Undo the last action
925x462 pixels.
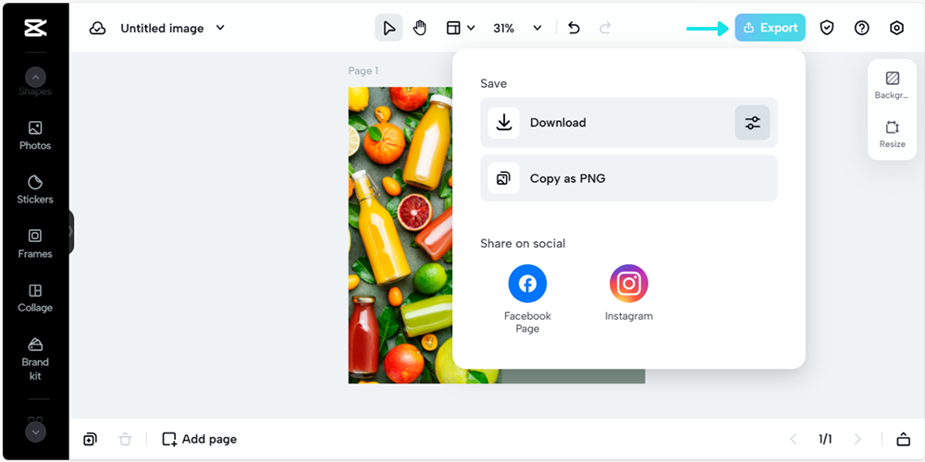[x=574, y=28]
